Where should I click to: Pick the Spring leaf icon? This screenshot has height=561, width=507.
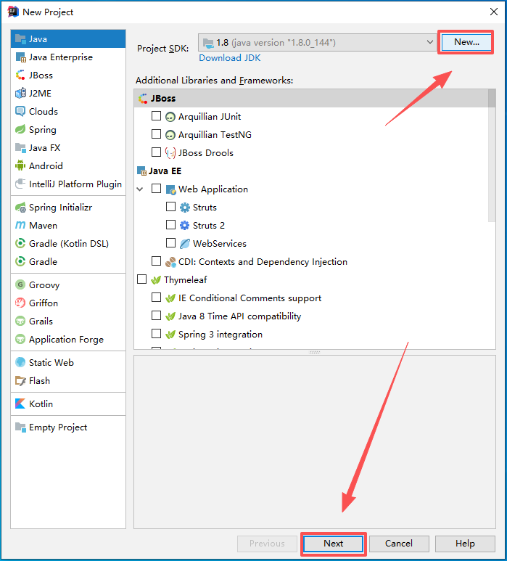tap(20, 129)
